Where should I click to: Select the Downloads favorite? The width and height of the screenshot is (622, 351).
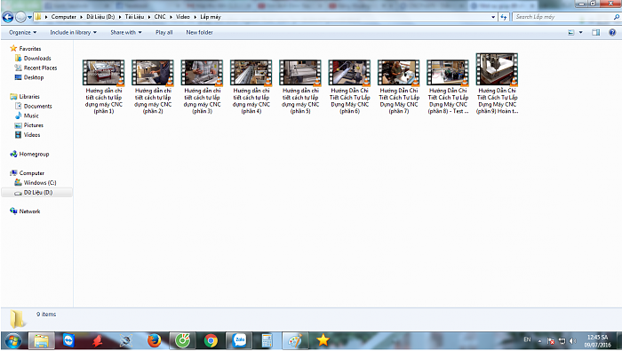(x=37, y=59)
